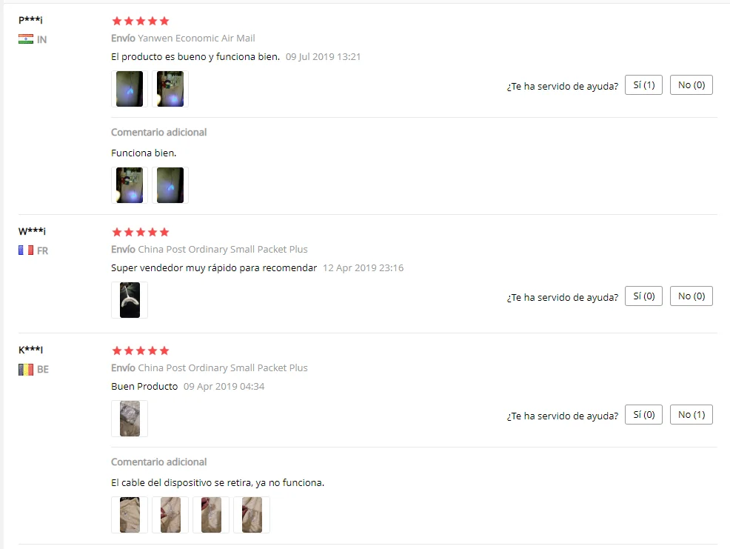
Task: Vote Sí (0) on W***i's review
Action: pyautogui.click(x=644, y=296)
